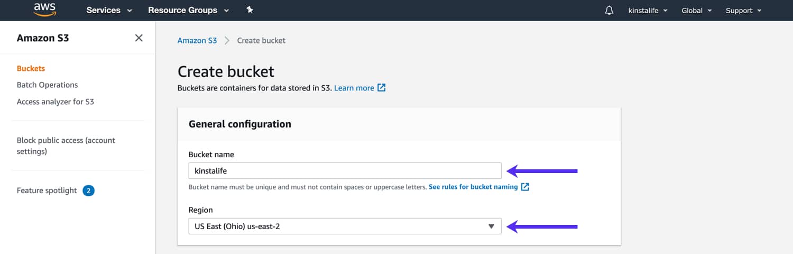Expand the Services menu
Viewport: 793px width, 254px height.
109,10
